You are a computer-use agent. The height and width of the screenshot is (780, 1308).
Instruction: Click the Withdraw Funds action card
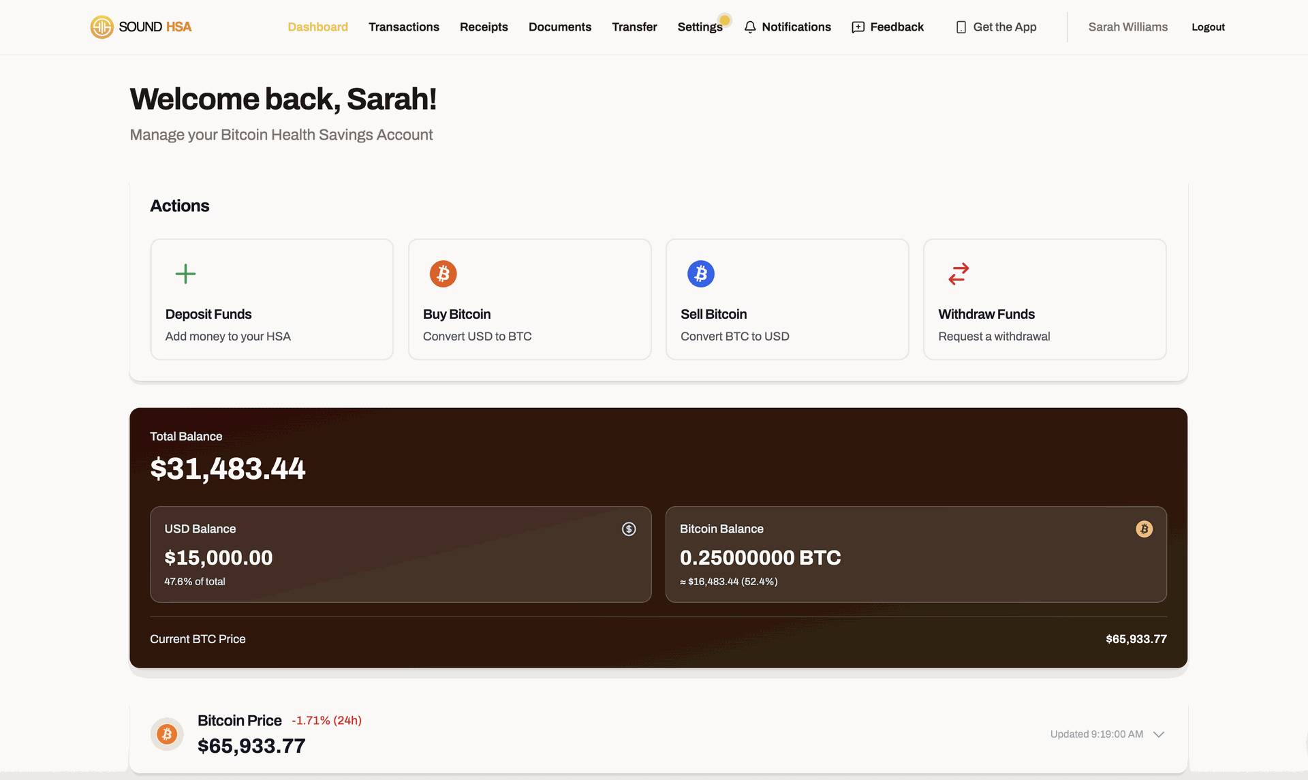pyautogui.click(x=1044, y=300)
